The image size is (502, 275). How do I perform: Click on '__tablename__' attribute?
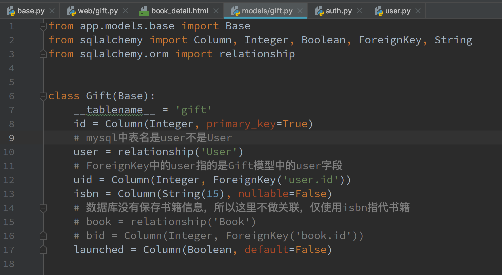click(115, 110)
